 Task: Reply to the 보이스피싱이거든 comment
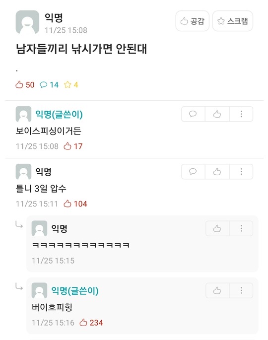coord(193,114)
